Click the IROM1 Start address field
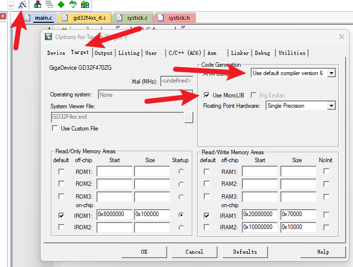The image size is (353, 267). point(114,215)
